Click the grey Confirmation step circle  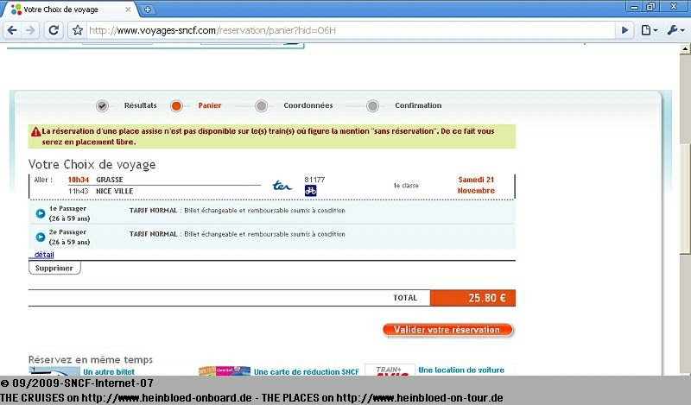pyautogui.click(x=373, y=105)
